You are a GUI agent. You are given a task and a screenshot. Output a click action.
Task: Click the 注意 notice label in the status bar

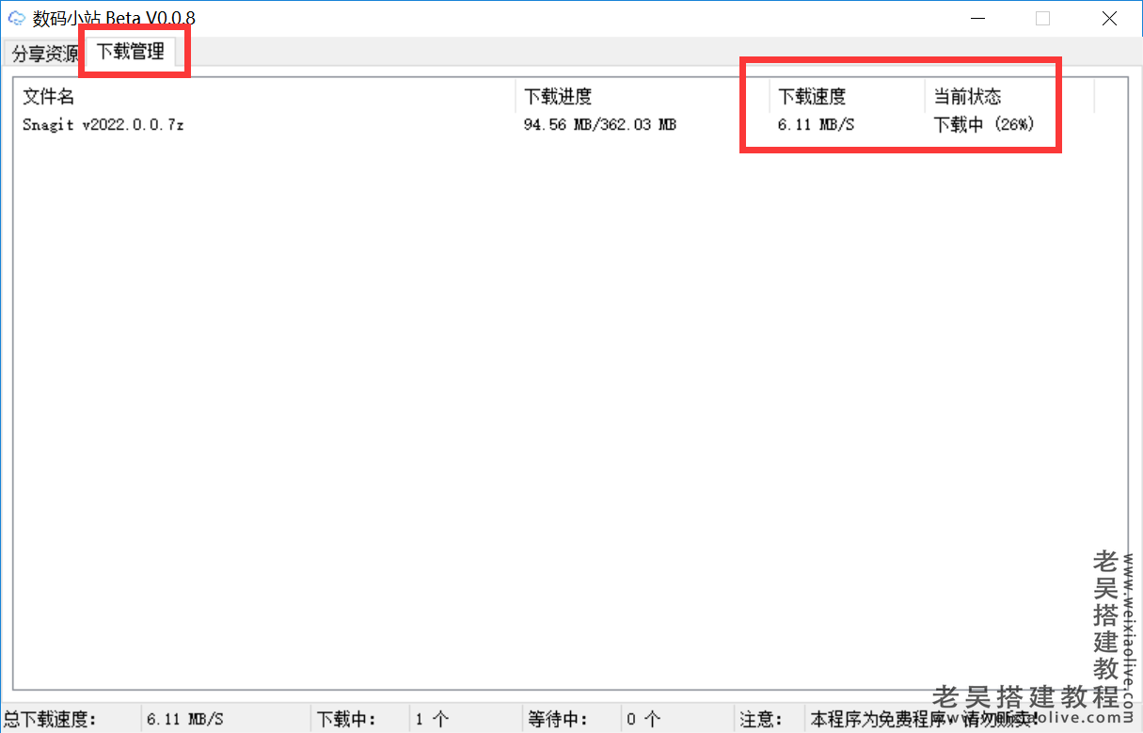(x=760, y=718)
